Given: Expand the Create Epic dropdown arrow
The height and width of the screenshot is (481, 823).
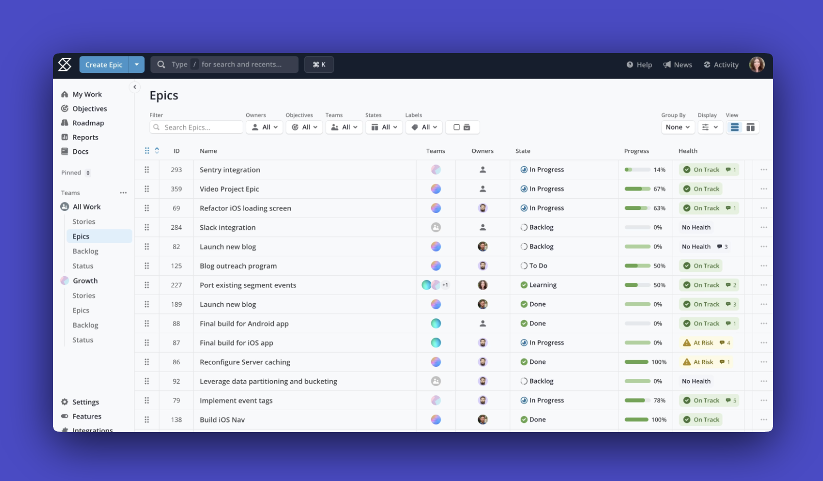Looking at the screenshot, I should coord(136,64).
